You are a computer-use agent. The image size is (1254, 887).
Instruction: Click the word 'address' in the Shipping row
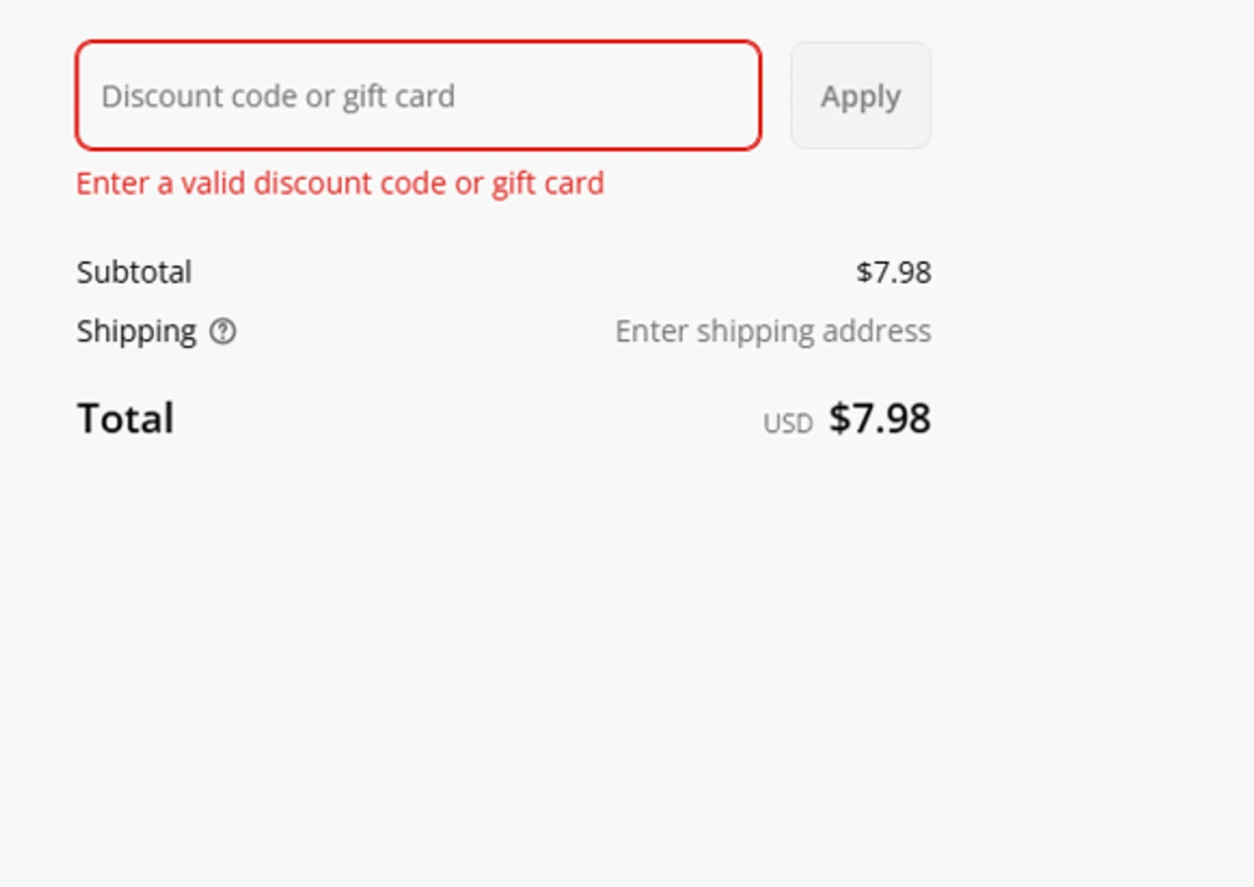876,332
